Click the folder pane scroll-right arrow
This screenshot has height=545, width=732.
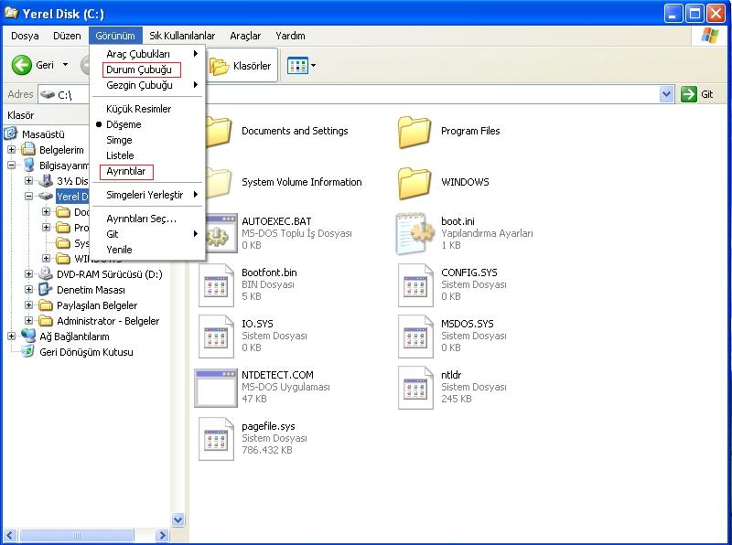(x=162, y=535)
